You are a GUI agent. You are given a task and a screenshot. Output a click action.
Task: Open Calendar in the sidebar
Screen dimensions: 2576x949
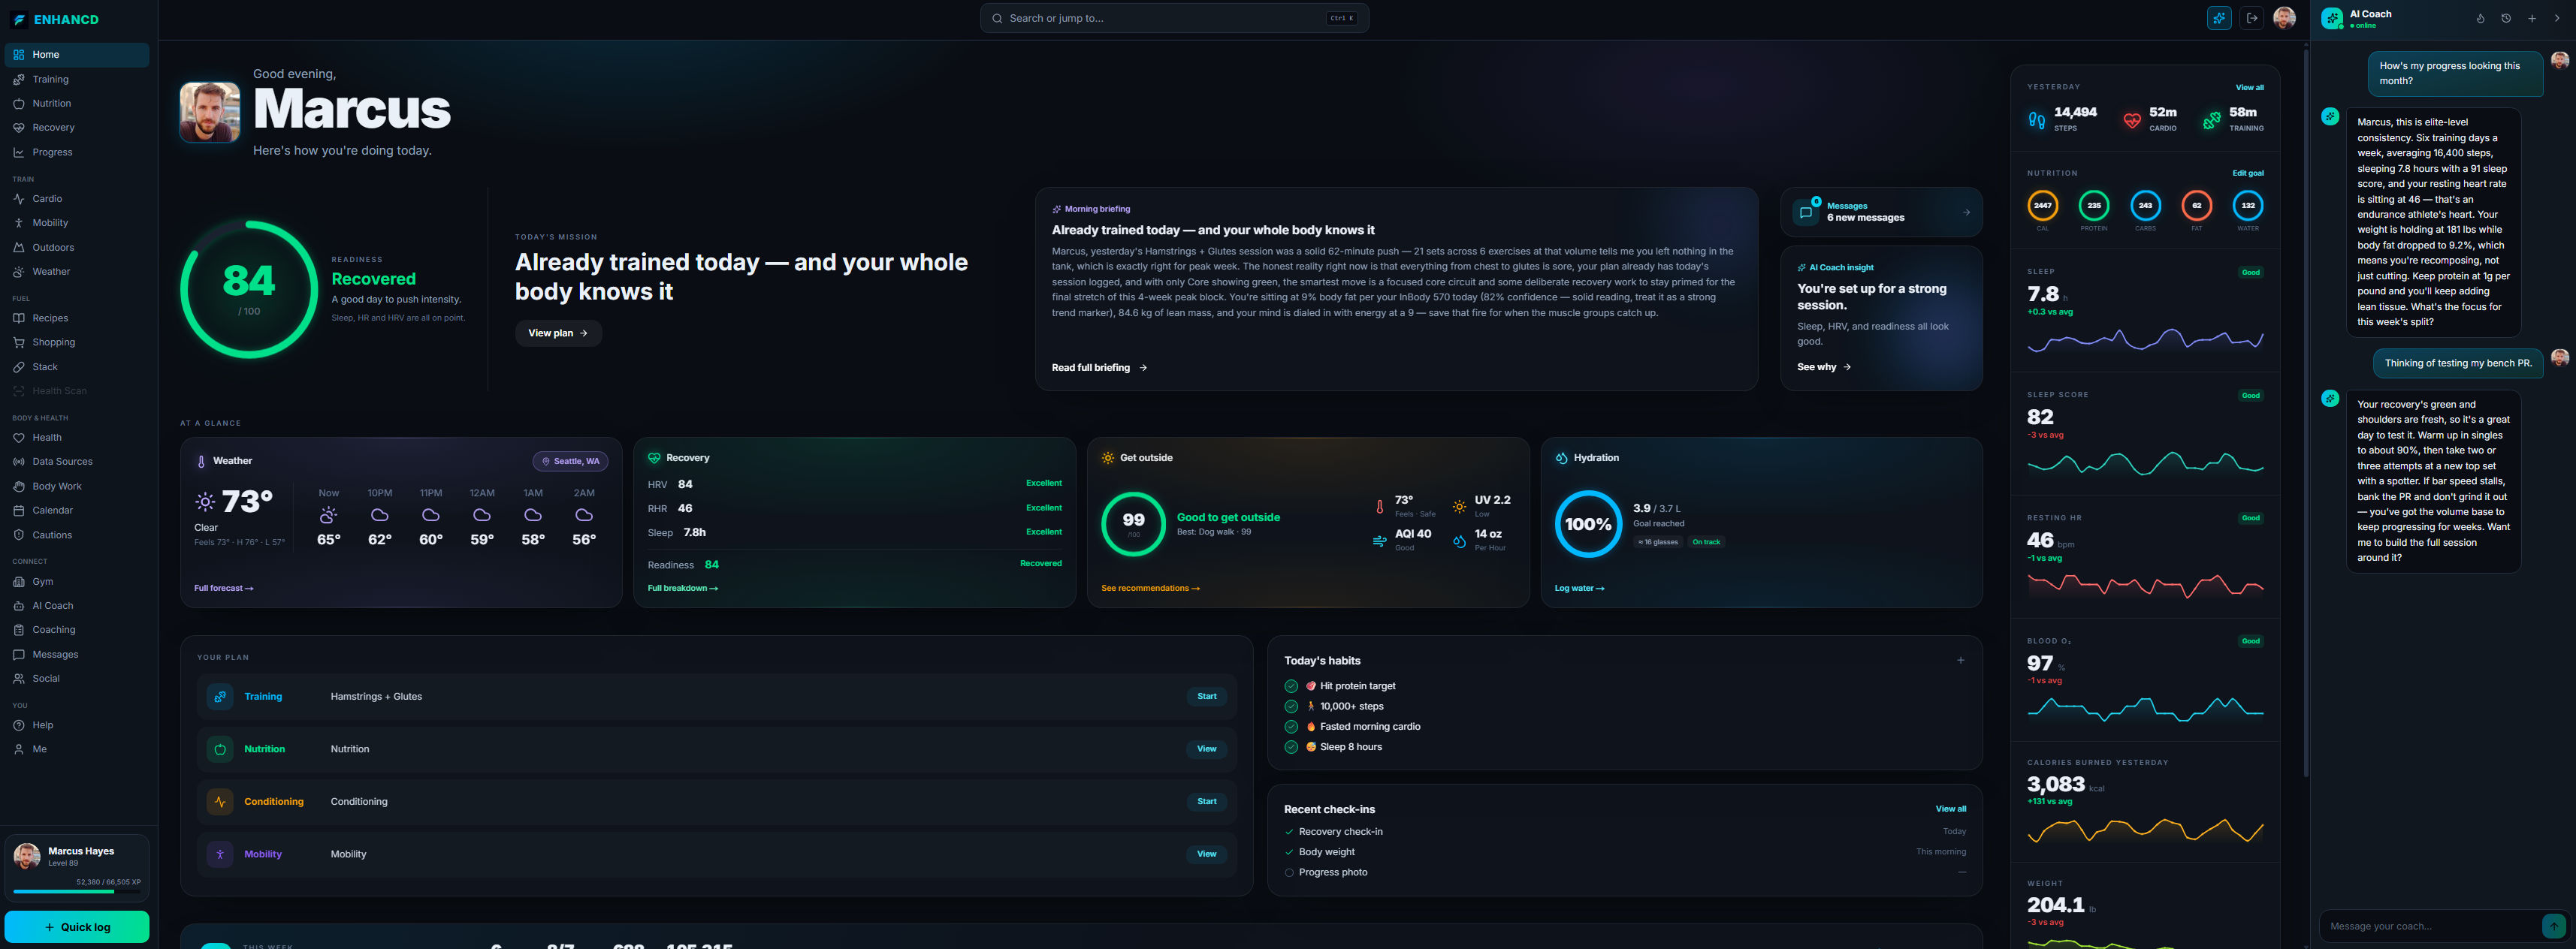coord(77,511)
